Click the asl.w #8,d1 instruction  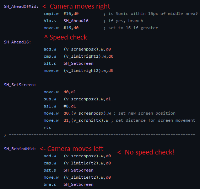60,106
